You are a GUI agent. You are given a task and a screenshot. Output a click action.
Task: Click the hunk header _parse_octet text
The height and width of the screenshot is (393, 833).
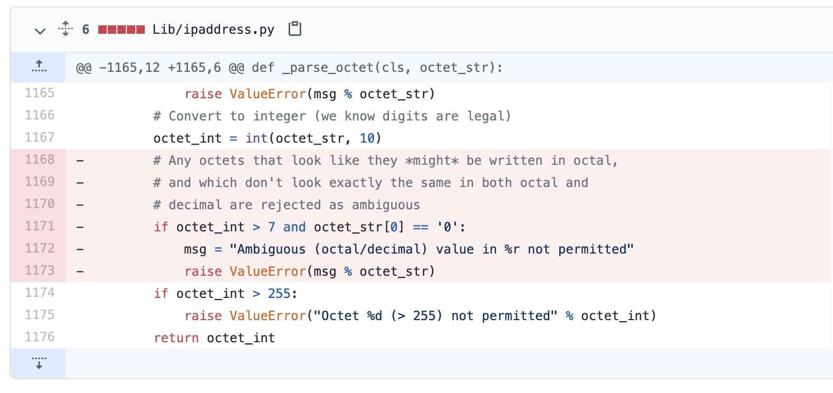point(328,68)
